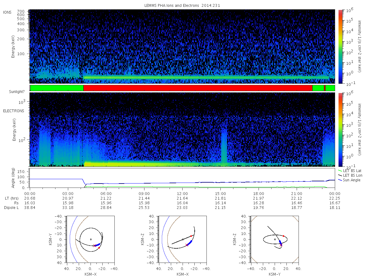The width and height of the screenshot is (372, 279).
Task: Click the electron burst near 15:00
Action: click(224, 146)
